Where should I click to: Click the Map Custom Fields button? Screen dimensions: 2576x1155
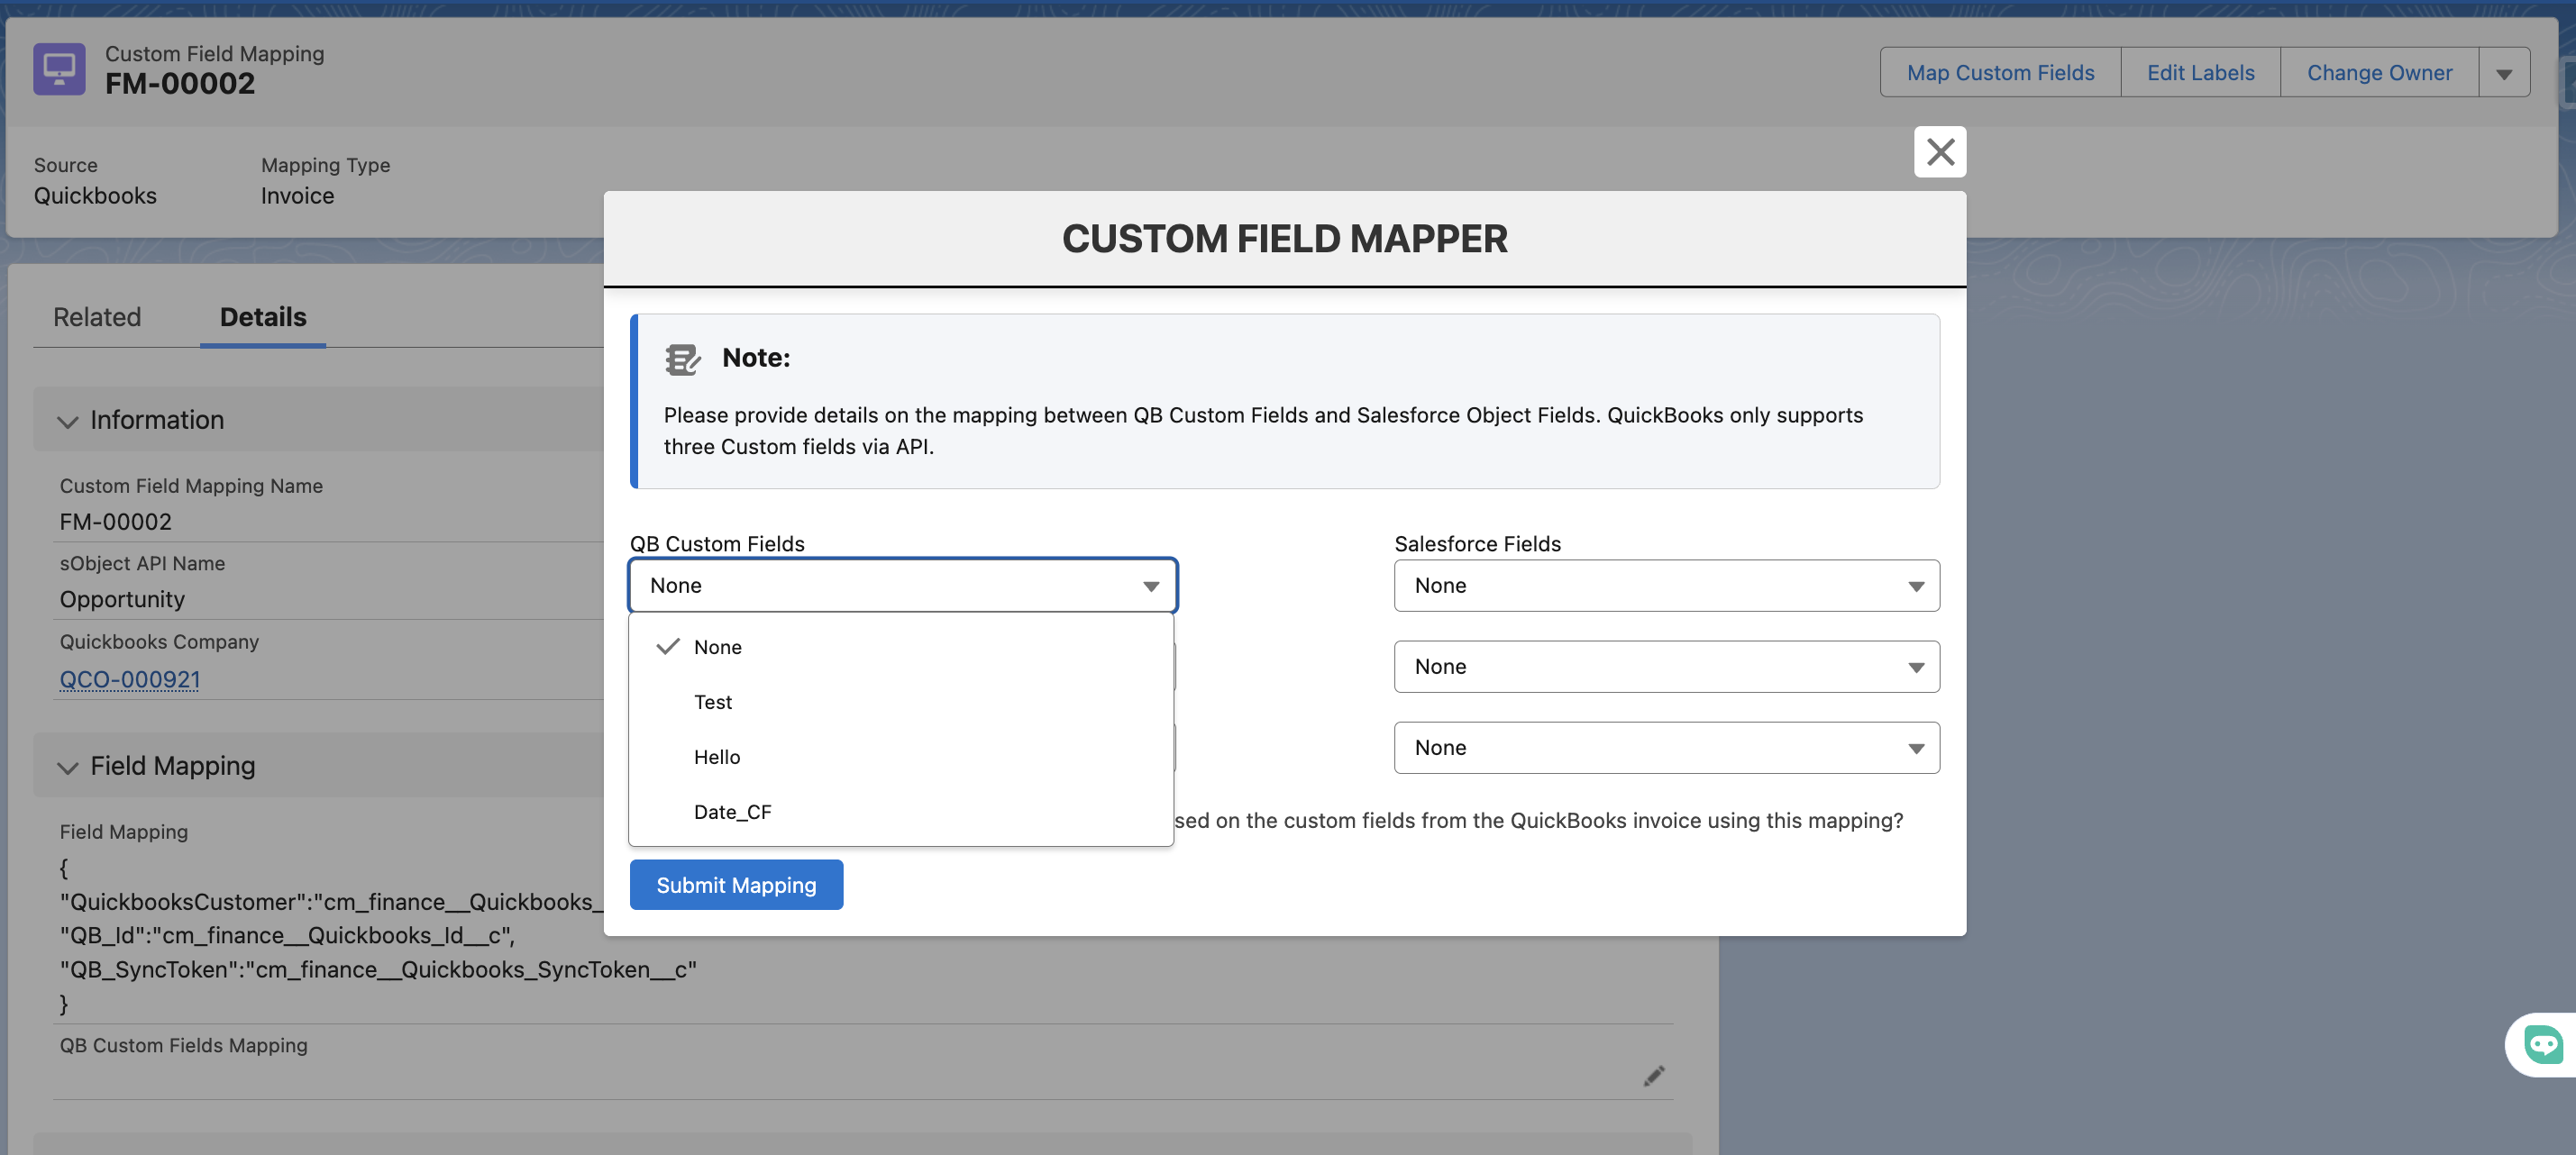point(2000,73)
